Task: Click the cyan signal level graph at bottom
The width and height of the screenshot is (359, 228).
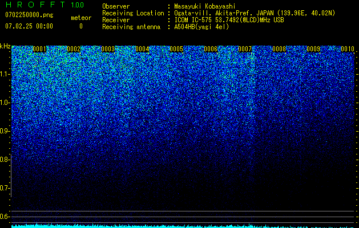Action: tap(183, 226)
